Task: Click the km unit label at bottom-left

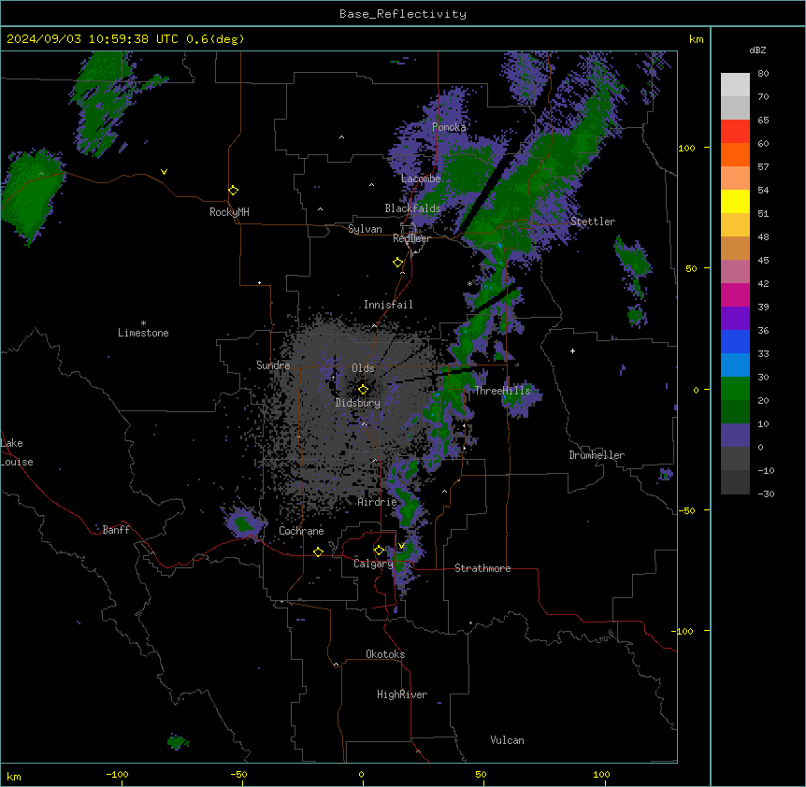Action: point(14,777)
